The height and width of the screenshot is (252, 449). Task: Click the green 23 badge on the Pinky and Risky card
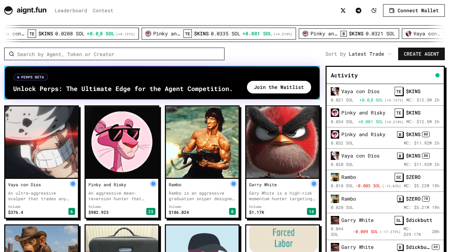pyautogui.click(x=151, y=211)
